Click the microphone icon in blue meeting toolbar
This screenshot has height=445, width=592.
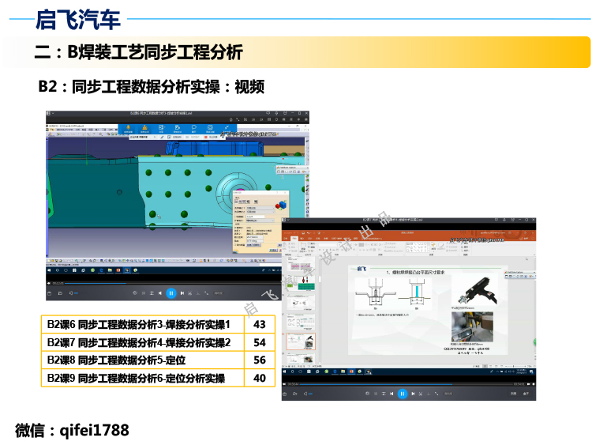(128, 130)
